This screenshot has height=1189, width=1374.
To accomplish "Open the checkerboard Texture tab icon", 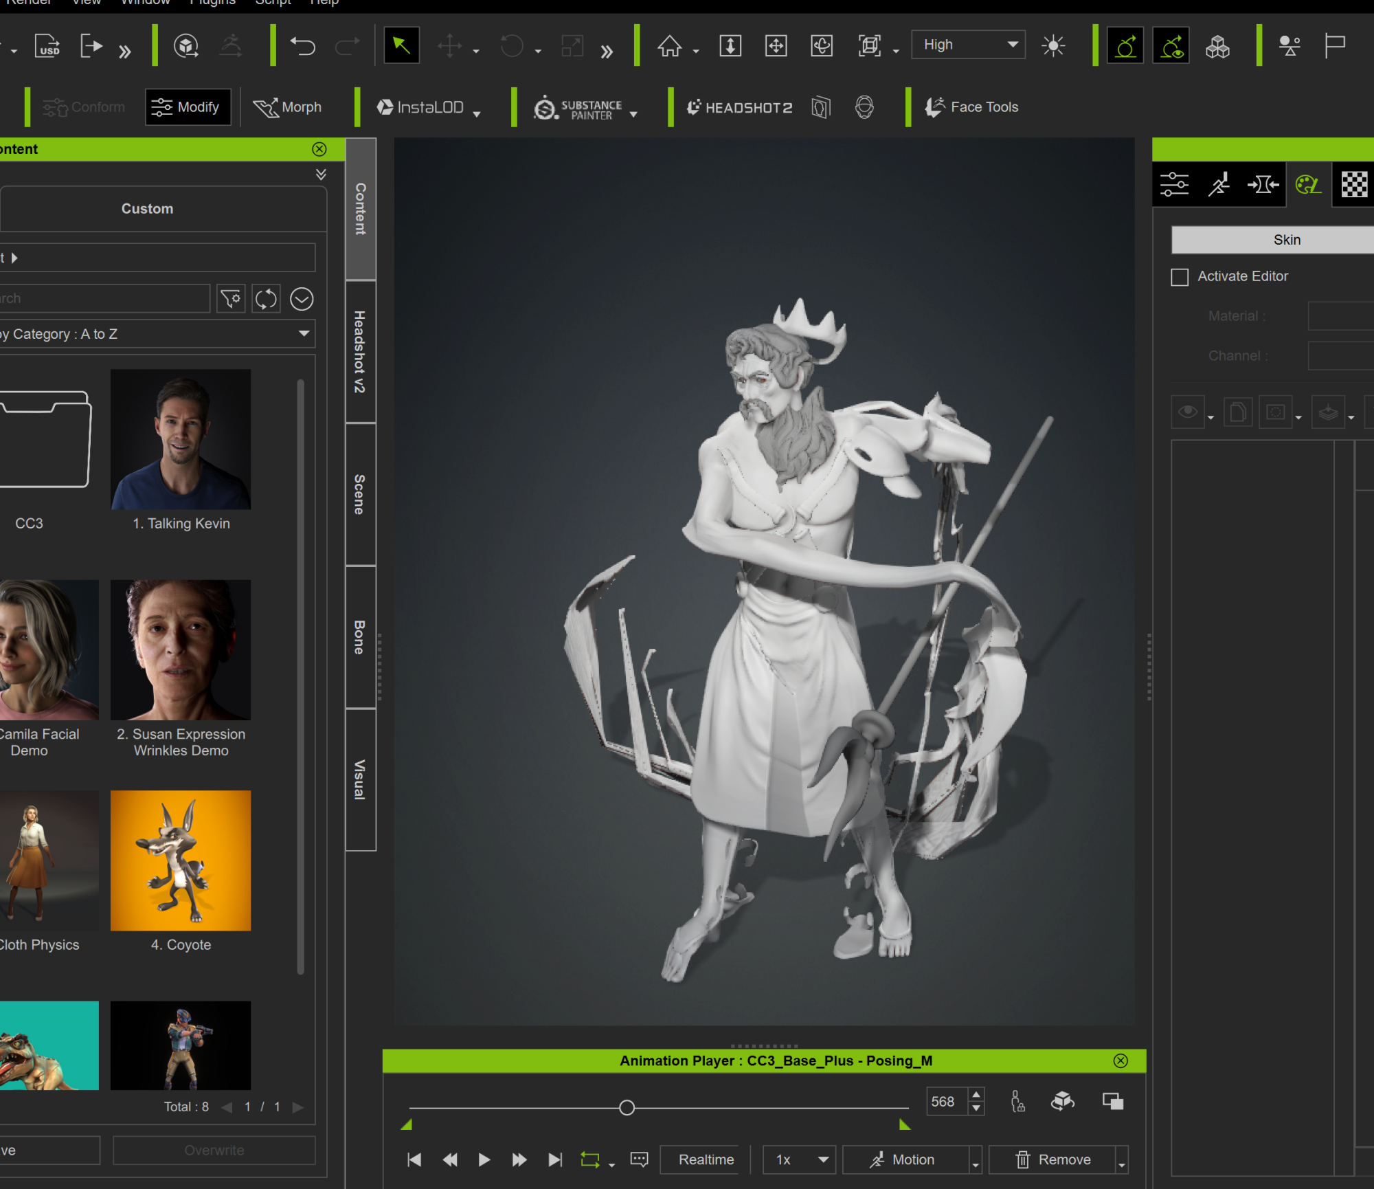I will point(1353,184).
